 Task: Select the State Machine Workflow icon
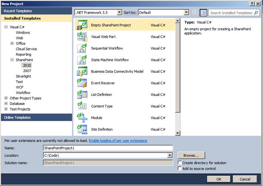pyautogui.click(x=82, y=60)
